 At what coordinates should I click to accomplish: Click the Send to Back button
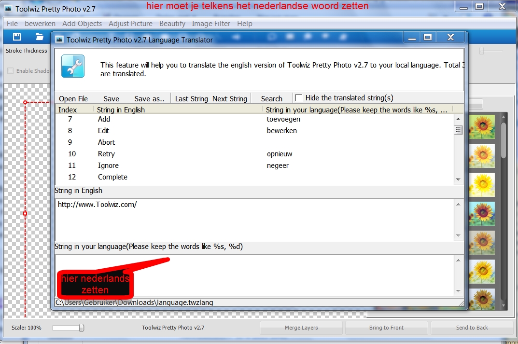click(x=472, y=328)
